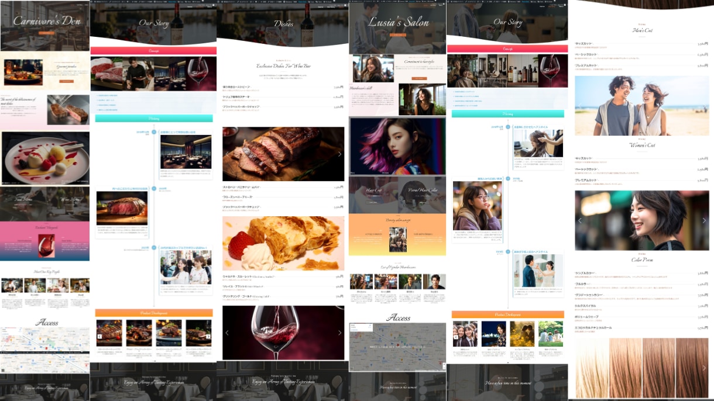Open the pink Concept banner on restaurant story page
Screen dimensions: 714x401
pyautogui.click(x=153, y=50)
